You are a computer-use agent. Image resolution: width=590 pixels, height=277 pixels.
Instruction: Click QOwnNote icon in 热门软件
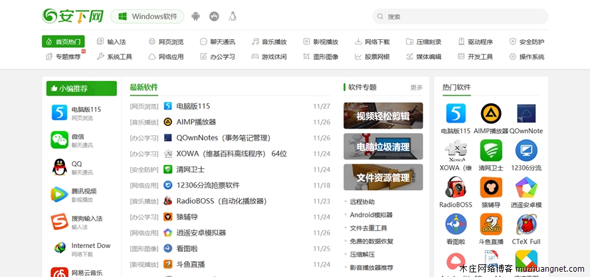coord(526,113)
